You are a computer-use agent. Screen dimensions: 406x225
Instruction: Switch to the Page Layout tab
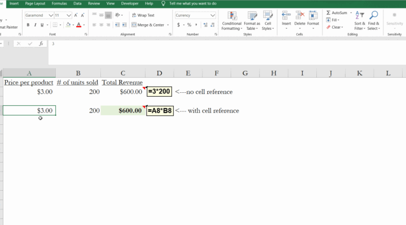[36, 3]
